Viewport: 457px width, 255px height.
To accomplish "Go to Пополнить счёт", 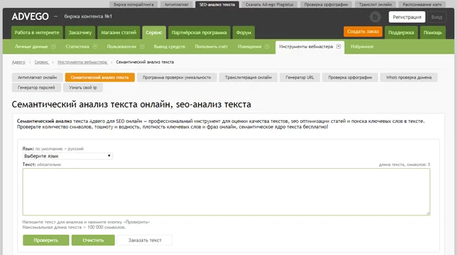I will (x=212, y=47).
